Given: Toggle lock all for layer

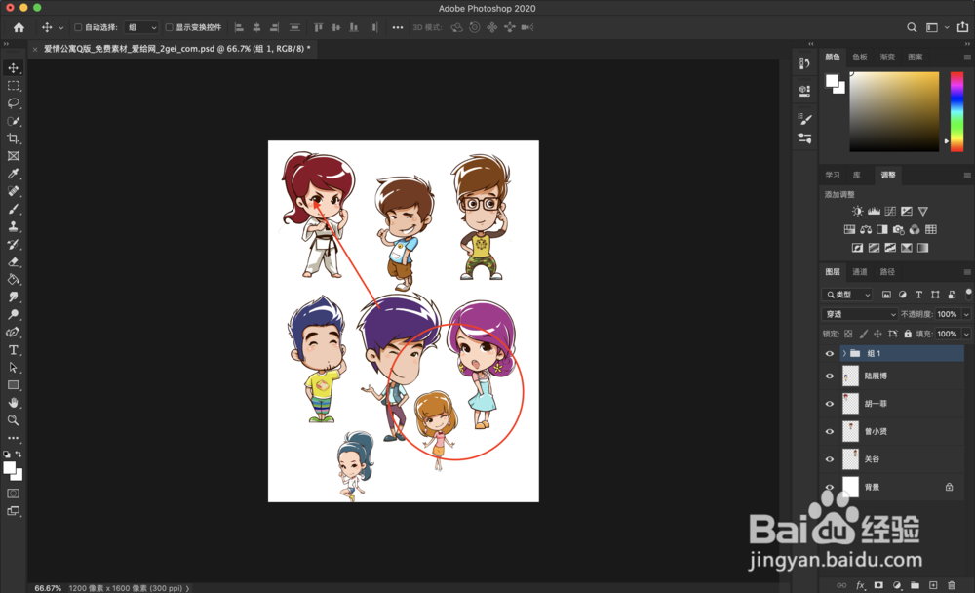Looking at the screenshot, I should pos(908,334).
